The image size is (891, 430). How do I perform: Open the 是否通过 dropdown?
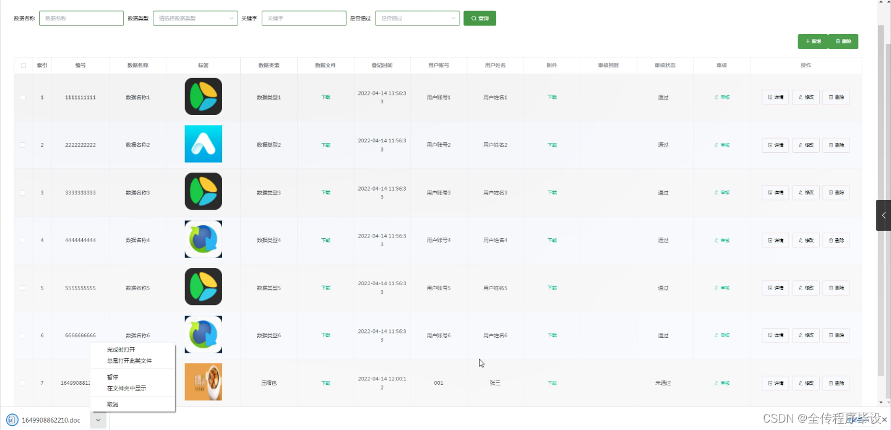pos(417,18)
